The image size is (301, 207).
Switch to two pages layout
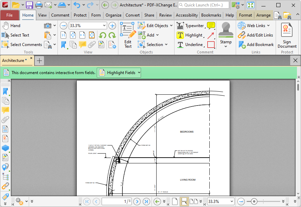point(194,202)
